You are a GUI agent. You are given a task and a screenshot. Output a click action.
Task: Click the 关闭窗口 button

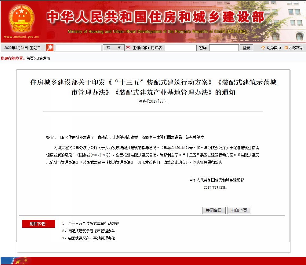[x=213, y=210]
